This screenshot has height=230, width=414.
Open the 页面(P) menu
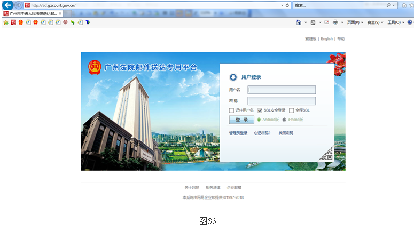pyautogui.click(x=355, y=22)
